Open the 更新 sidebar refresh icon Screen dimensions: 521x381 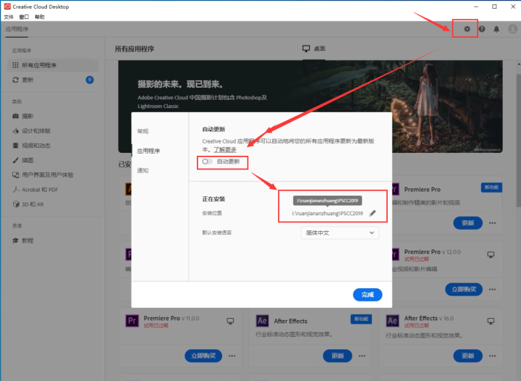click(15, 80)
